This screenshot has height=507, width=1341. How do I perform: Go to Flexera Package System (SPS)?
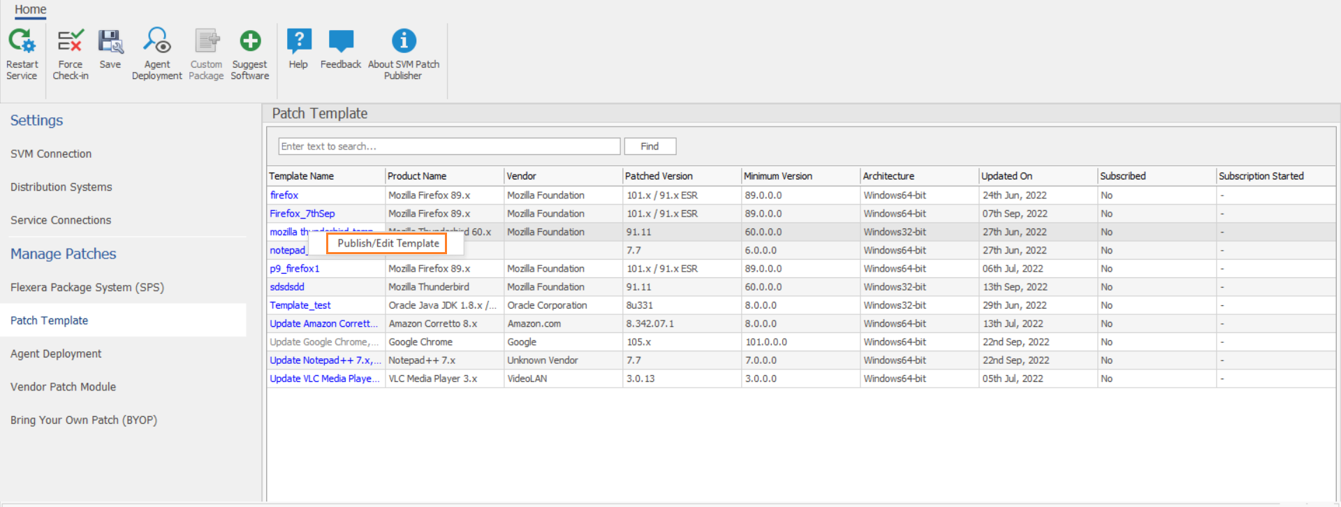[x=87, y=287]
